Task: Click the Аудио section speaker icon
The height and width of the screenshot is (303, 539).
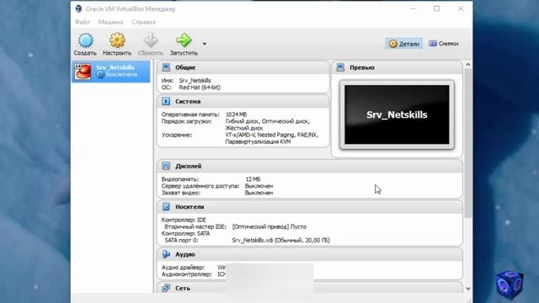Action: coord(166,254)
